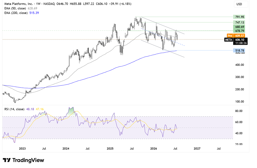Click the RSI 60.00 axis label
Screen dimensions: 257x168
click(239, 122)
